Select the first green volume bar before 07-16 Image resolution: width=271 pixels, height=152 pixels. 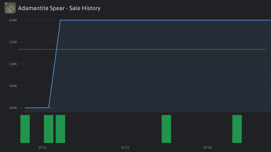click(x=25, y=129)
